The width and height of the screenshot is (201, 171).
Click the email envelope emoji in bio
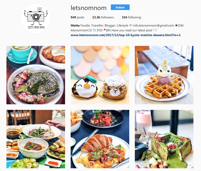pos(131,25)
